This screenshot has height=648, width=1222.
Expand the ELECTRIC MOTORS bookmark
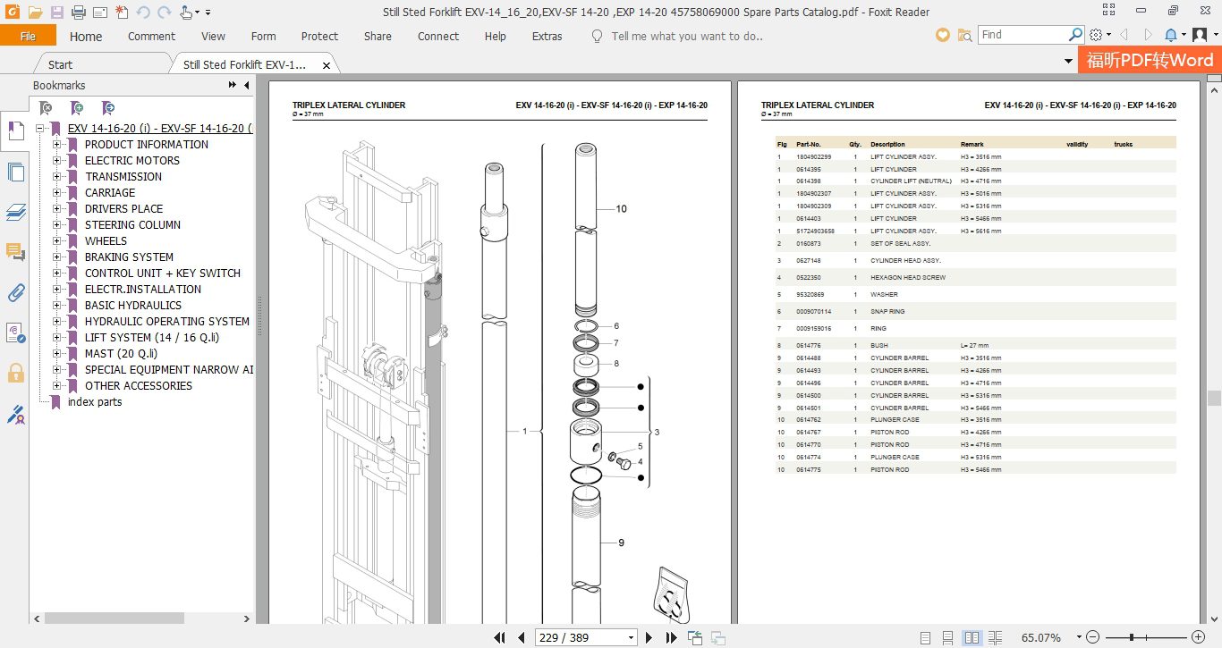[57, 161]
